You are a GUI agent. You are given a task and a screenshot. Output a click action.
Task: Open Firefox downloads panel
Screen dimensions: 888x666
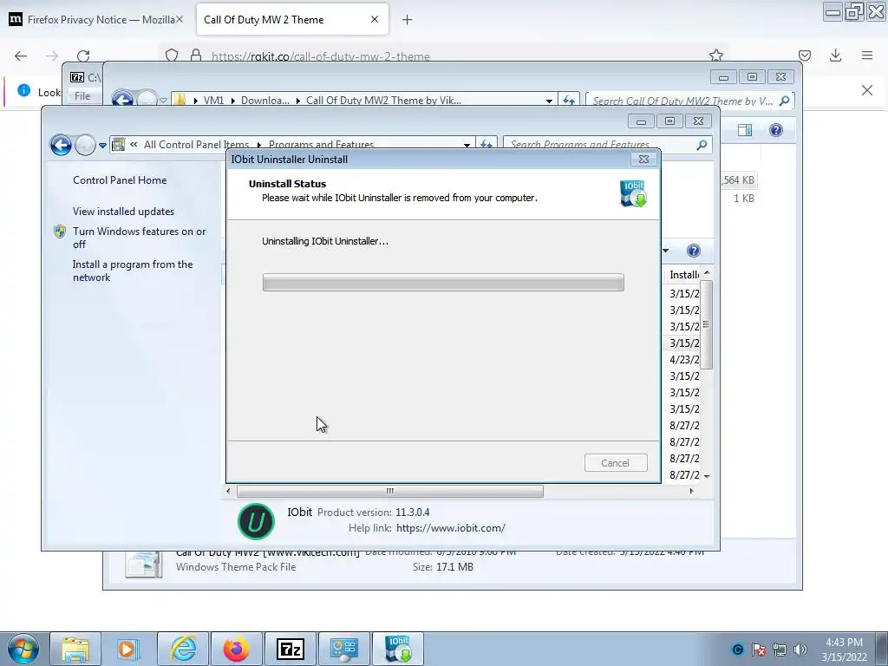835,55
